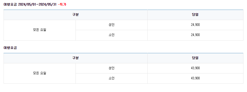
Task: Click the 구분 header in the regular fare table
Action: (x=76, y=58)
